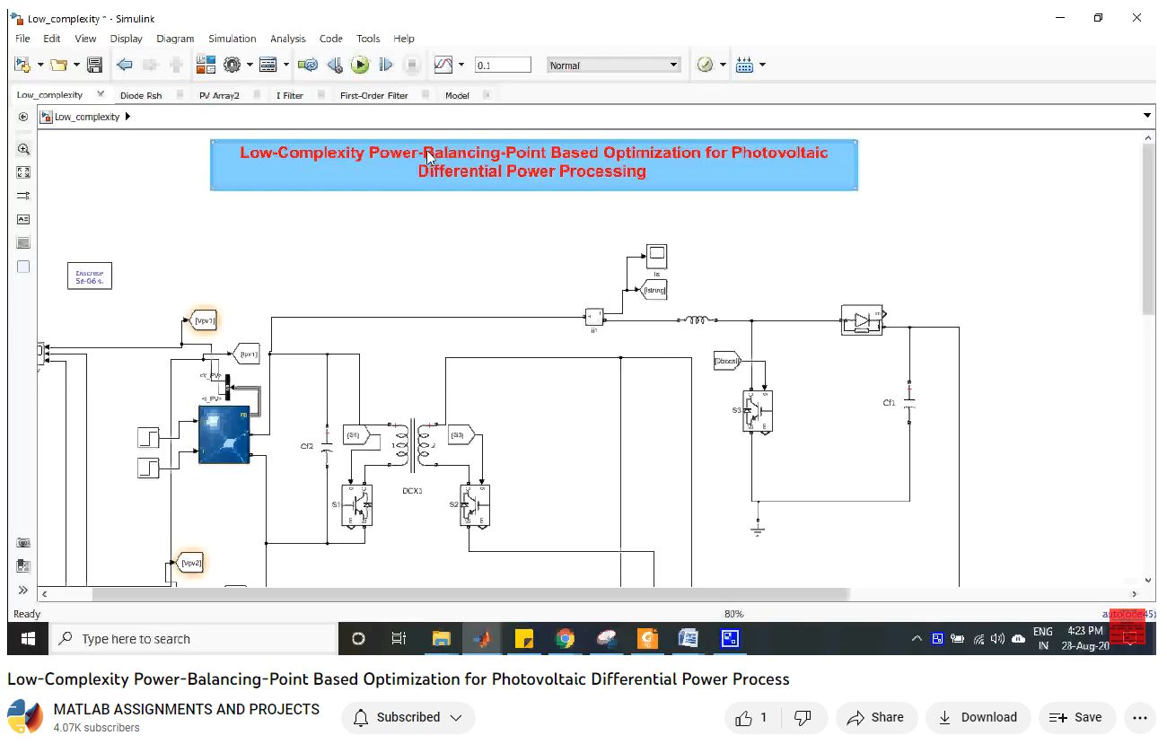This screenshot has width=1167, height=744.
Task: Click the Fit to View palette icon
Action: point(23,172)
